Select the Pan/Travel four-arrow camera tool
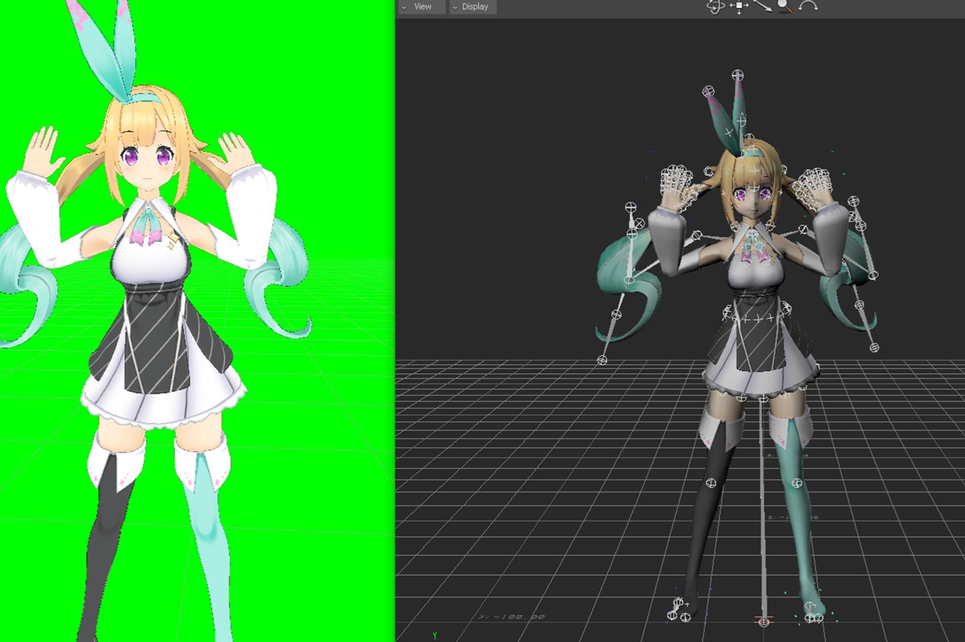This screenshot has height=642, width=965. click(739, 6)
